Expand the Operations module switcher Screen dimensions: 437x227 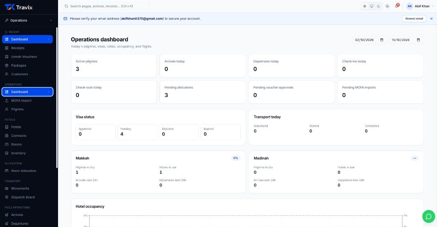[29, 21]
